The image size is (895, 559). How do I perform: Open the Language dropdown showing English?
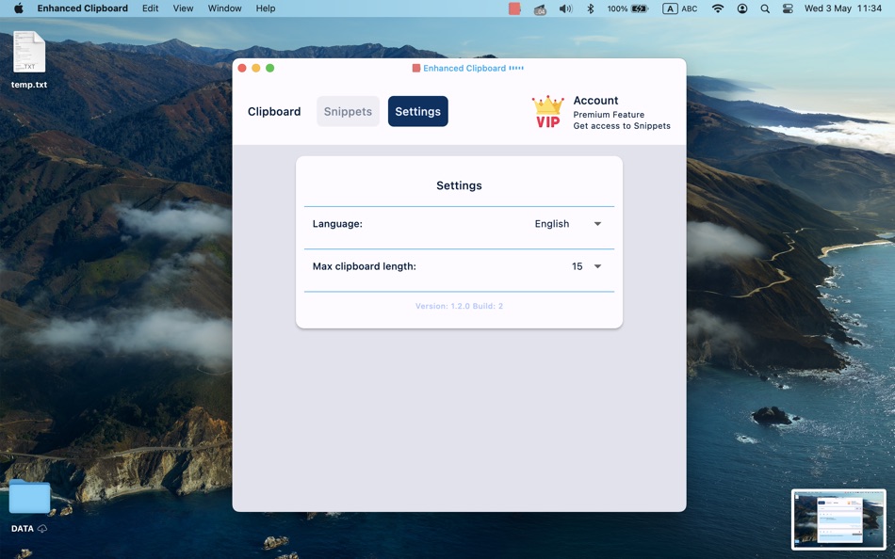click(x=567, y=224)
